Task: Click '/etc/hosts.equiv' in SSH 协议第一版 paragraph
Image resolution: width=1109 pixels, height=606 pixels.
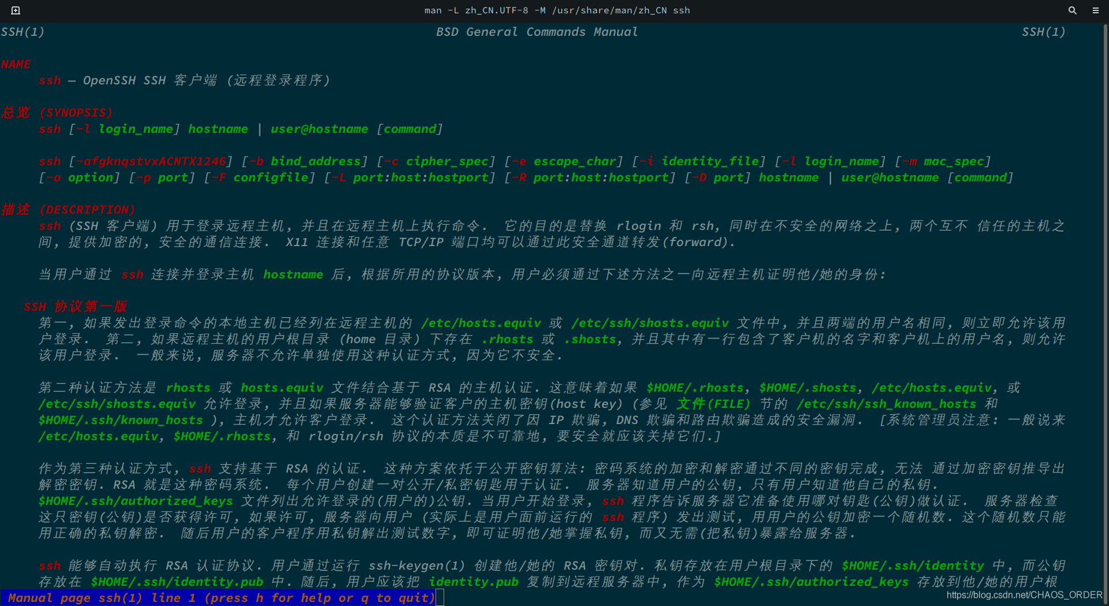Action: [x=481, y=323]
